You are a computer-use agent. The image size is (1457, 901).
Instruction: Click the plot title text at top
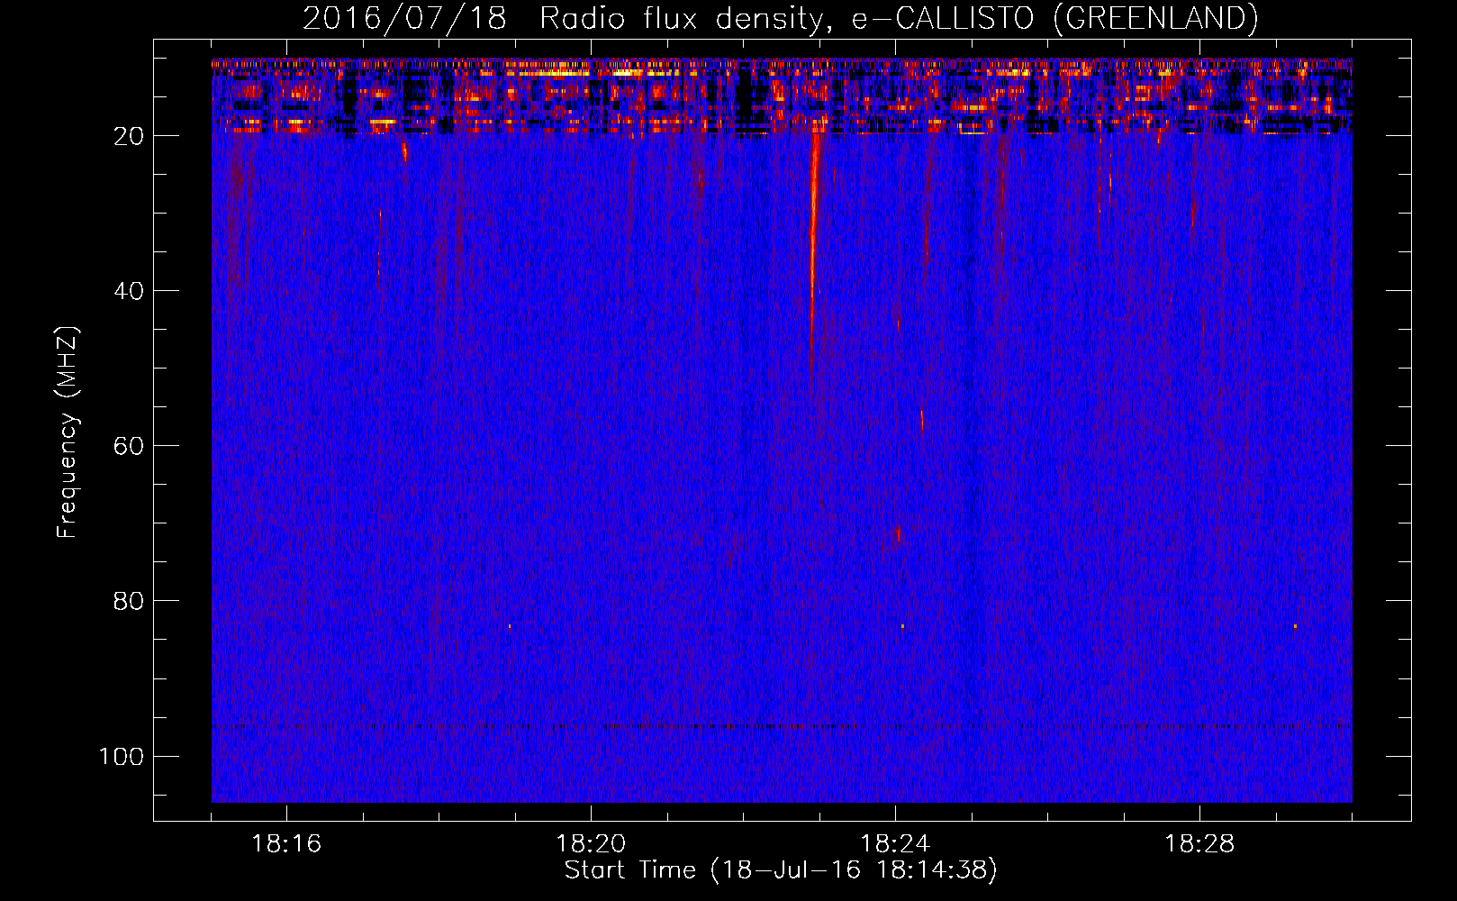click(780, 19)
